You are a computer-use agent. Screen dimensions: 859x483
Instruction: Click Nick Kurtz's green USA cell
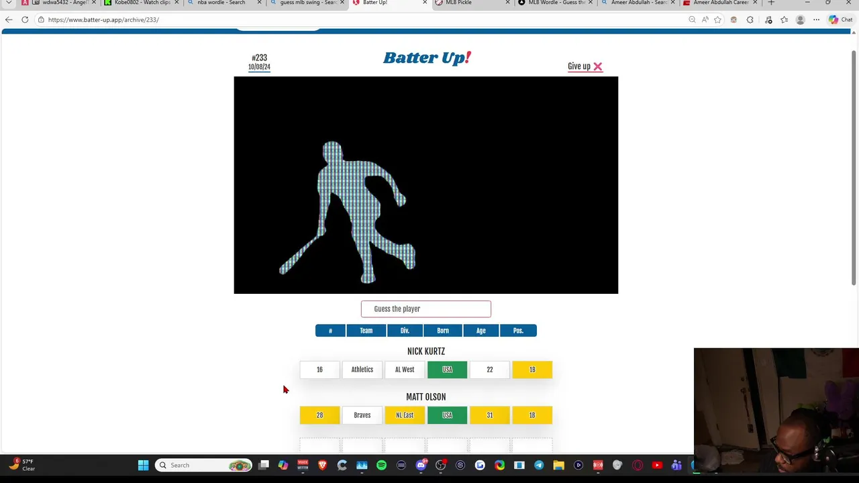click(447, 370)
